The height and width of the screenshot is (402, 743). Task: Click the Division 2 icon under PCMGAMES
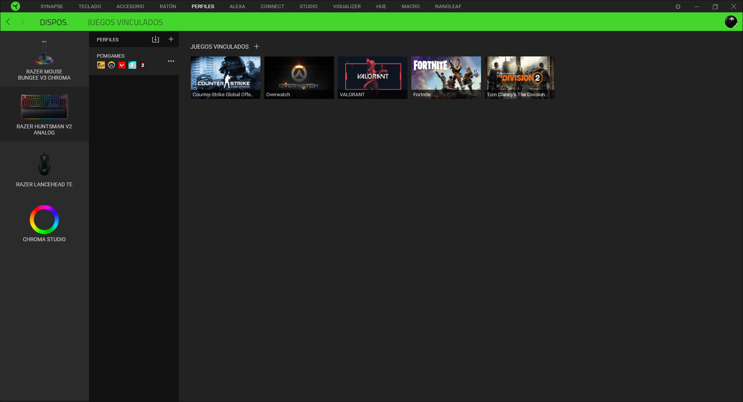143,65
